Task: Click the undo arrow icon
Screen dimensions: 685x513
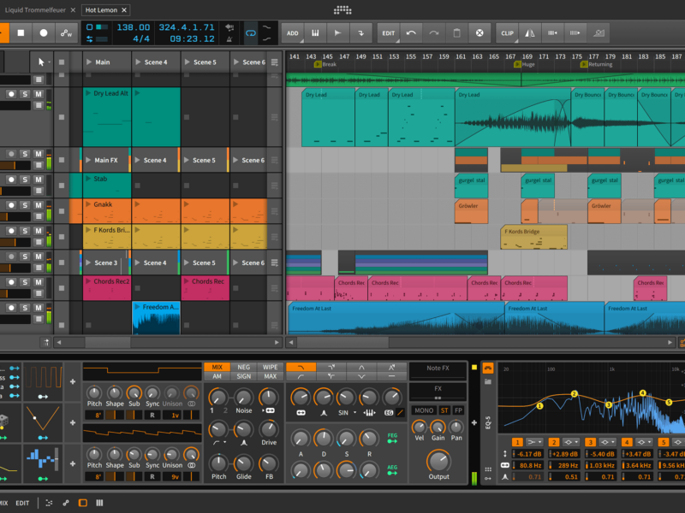Action: pyautogui.click(x=412, y=33)
